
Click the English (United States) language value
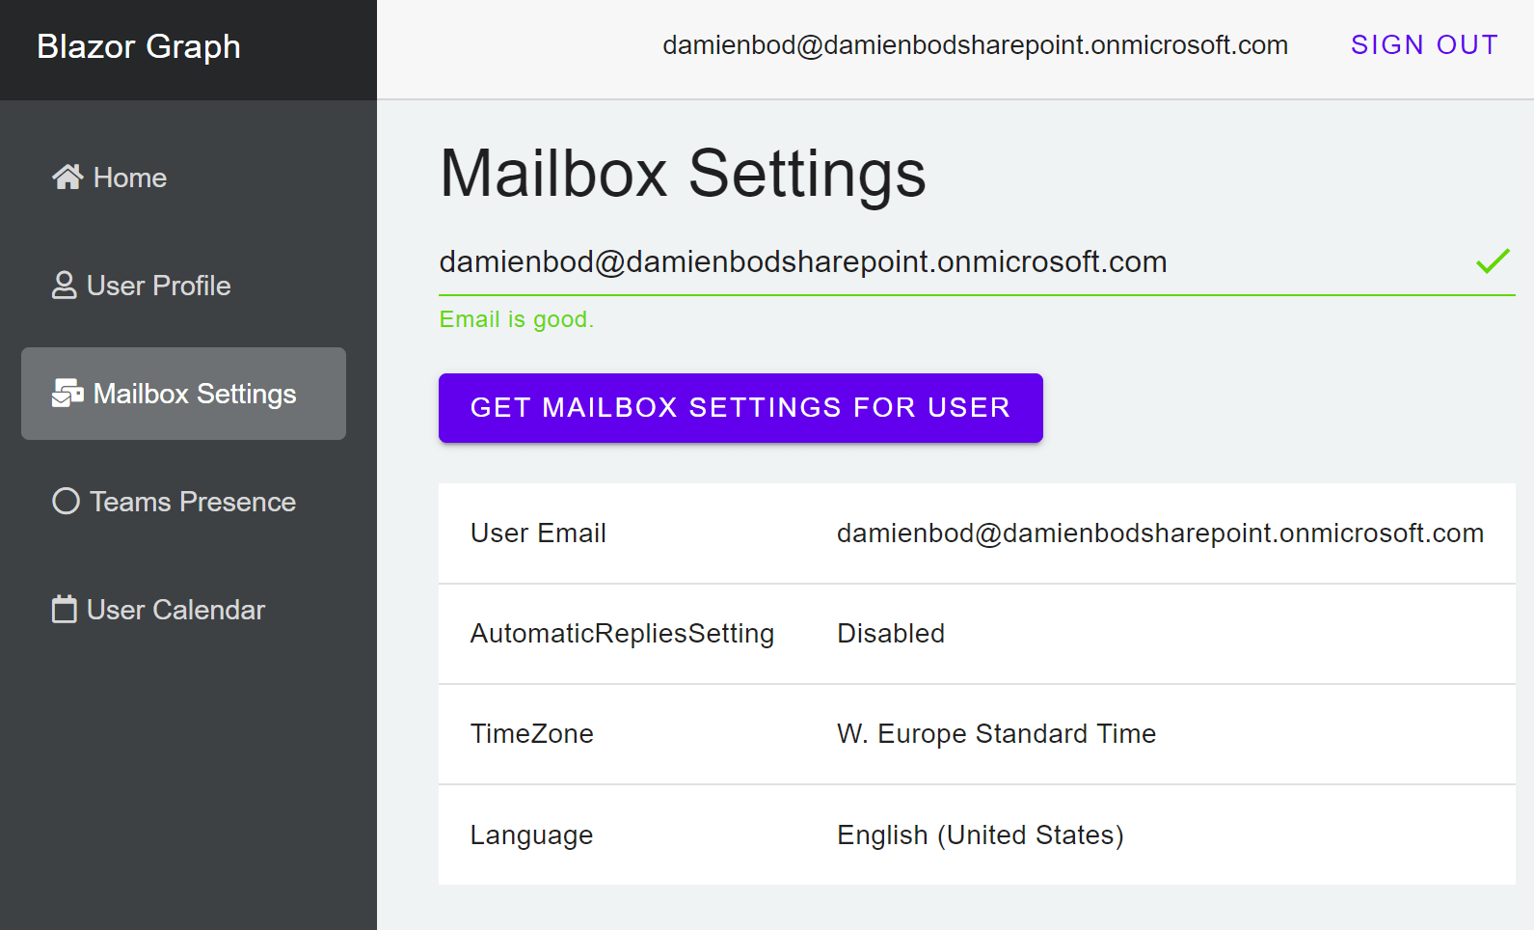(980, 835)
